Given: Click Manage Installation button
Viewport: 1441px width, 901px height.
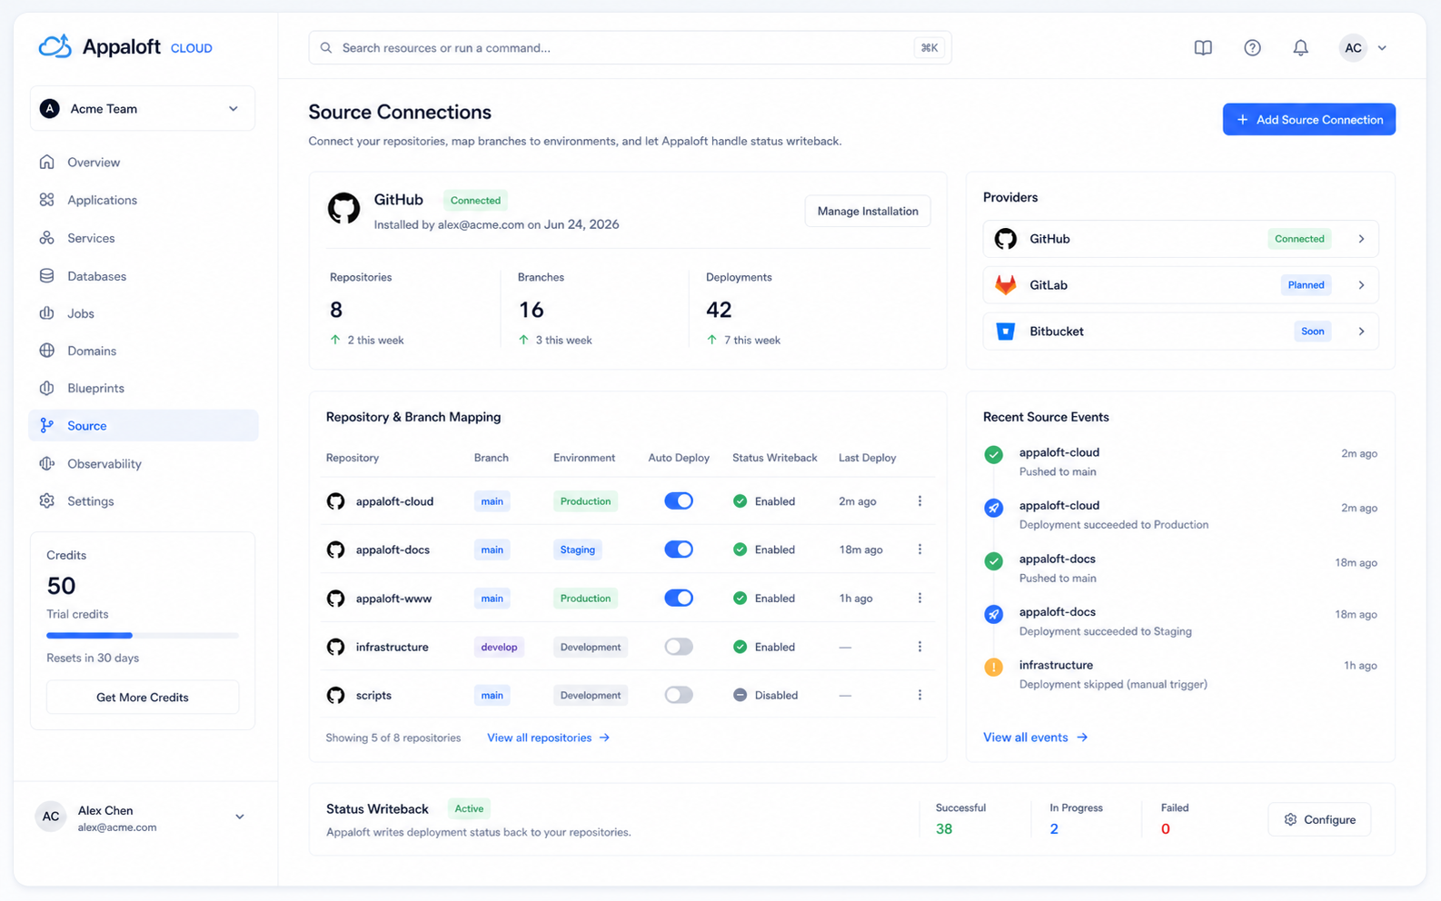Looking at the screenshot, I should (868, 212).
